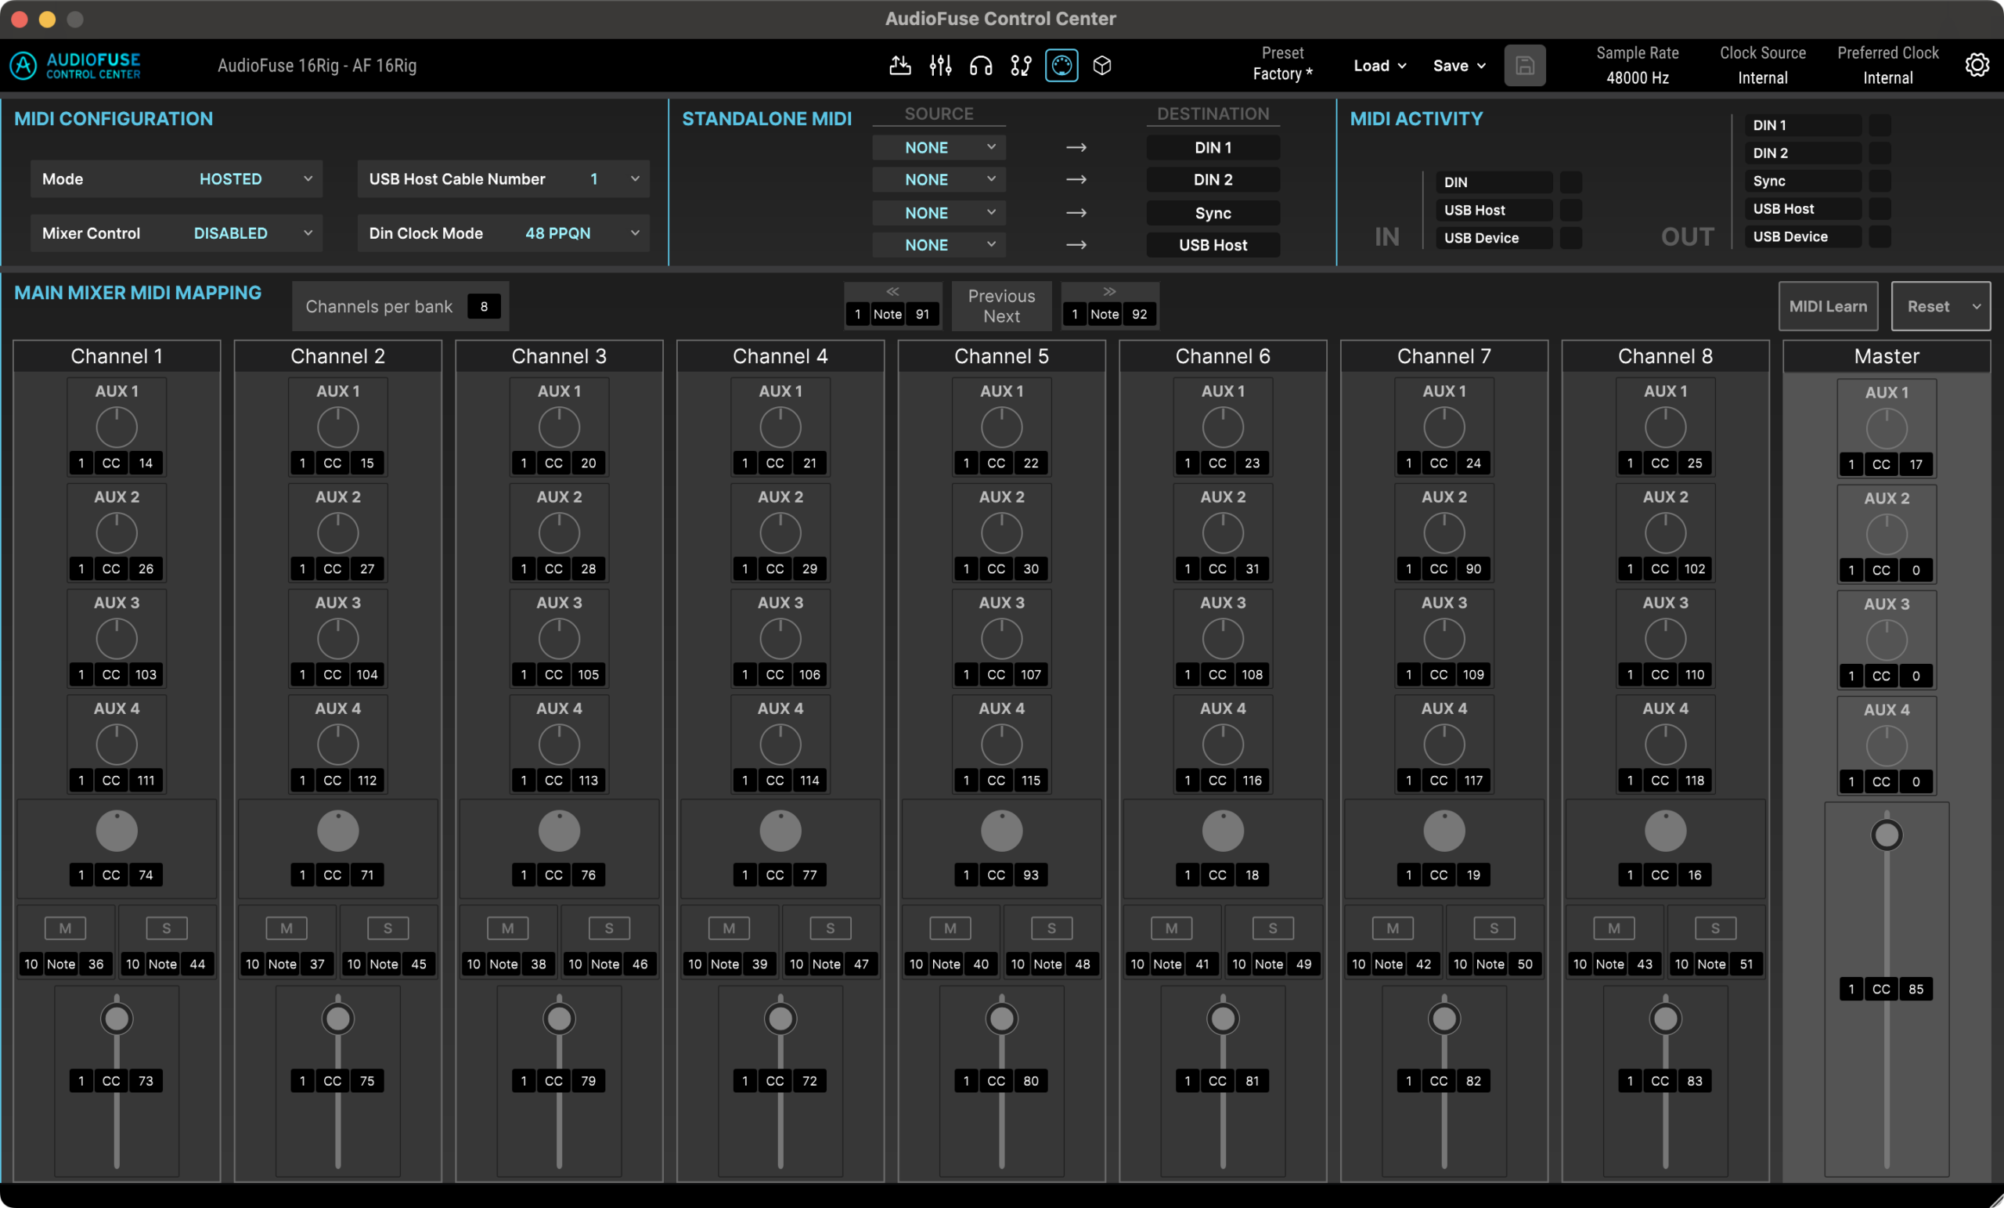The width and height of the screenshot is (2004, 1208).
Task: Click the Previous Next bank label
Action: pyautogui.click(x=1001, y=306)
